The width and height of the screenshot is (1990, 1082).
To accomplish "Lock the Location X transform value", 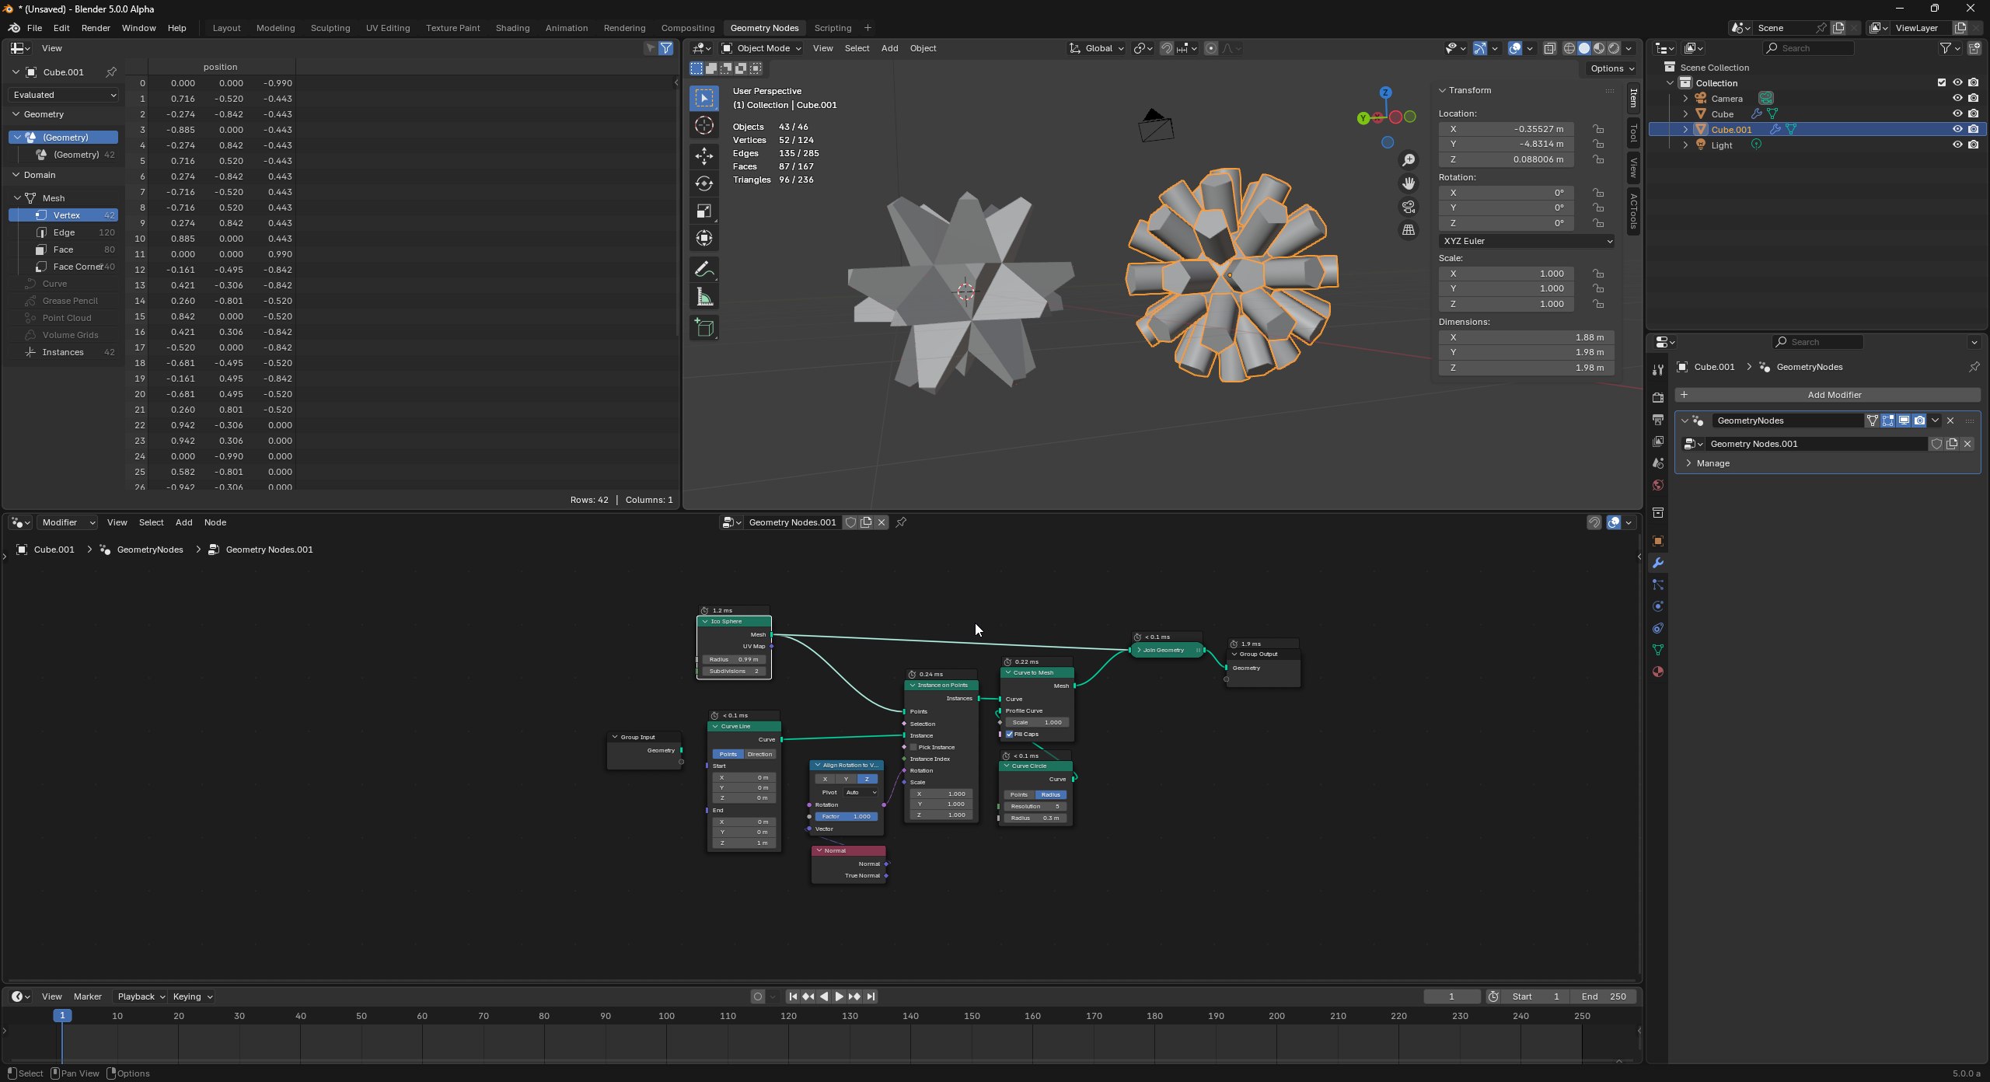I will [1598, 129].
